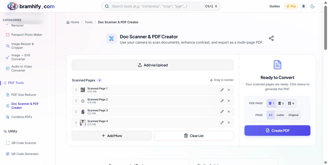328x165 pixels.
Task: Remove Scanned Page 1 with X icon
Action: (229, 90)
